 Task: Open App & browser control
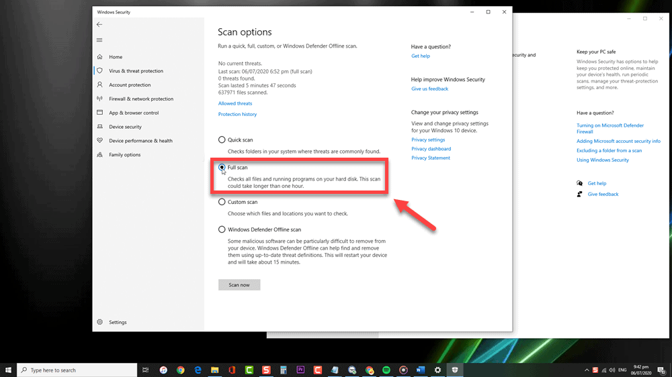pos(134,113)
